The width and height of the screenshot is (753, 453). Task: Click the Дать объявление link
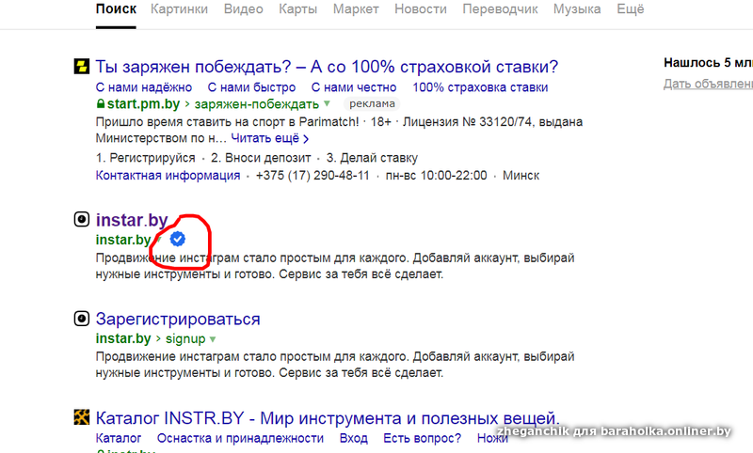pos(708,84)
